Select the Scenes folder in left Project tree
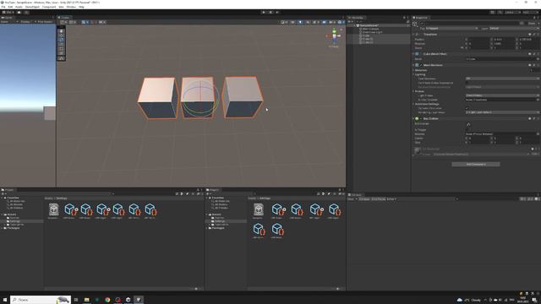This screenshot has width=541, height=304. pos(14,218)
